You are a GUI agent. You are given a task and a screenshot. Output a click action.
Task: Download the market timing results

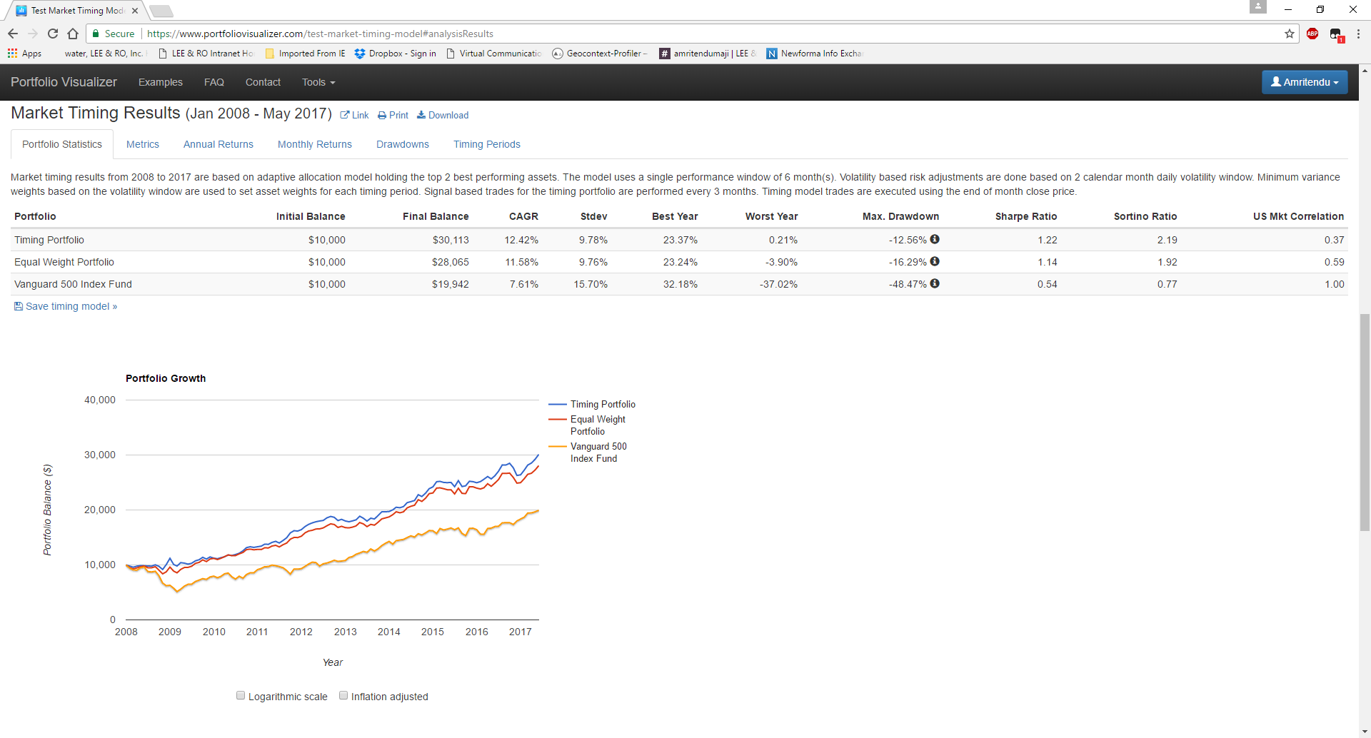point(443,115)
